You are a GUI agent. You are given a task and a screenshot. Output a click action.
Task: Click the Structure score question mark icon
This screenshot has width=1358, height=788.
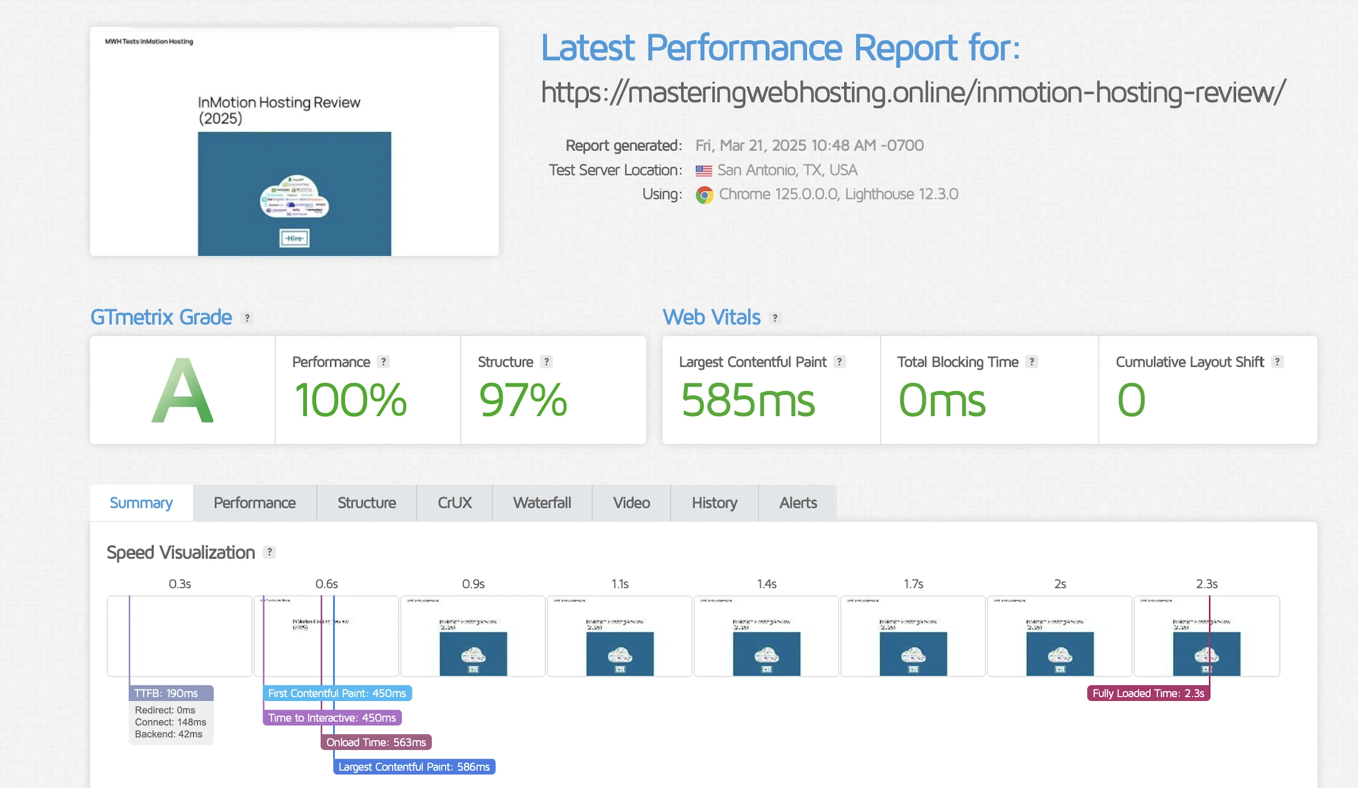click(x=546, y=362)
